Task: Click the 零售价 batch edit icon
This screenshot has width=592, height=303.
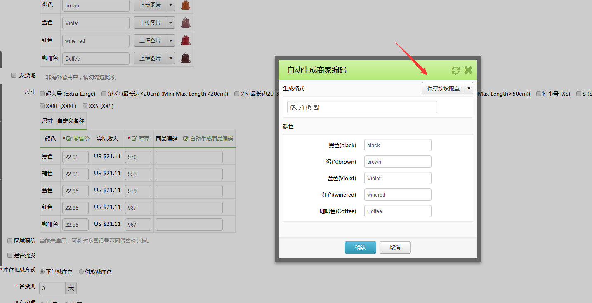Action: (69, 139)
